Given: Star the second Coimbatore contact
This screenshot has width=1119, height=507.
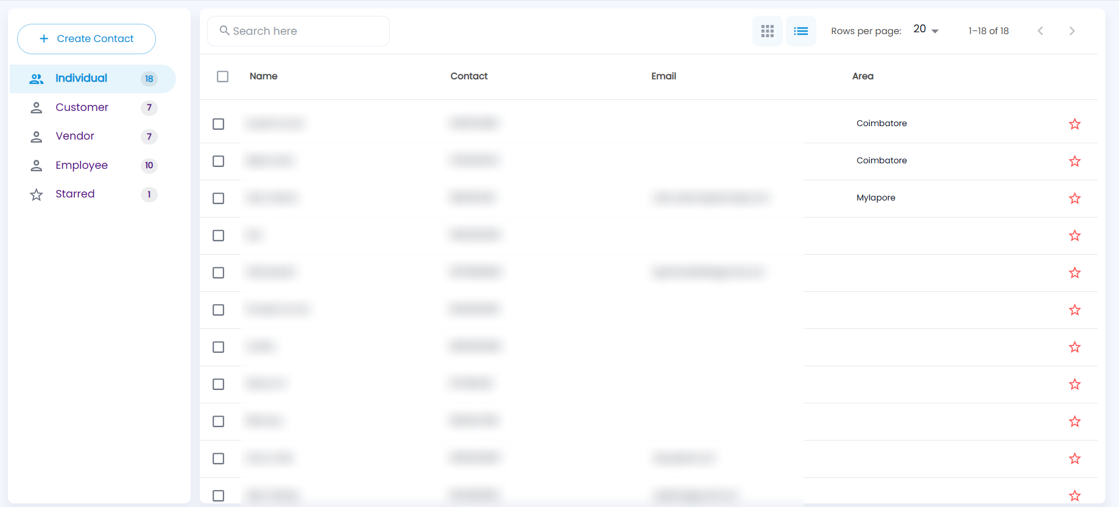Looking at the screenshot, I should [1075, 161].
